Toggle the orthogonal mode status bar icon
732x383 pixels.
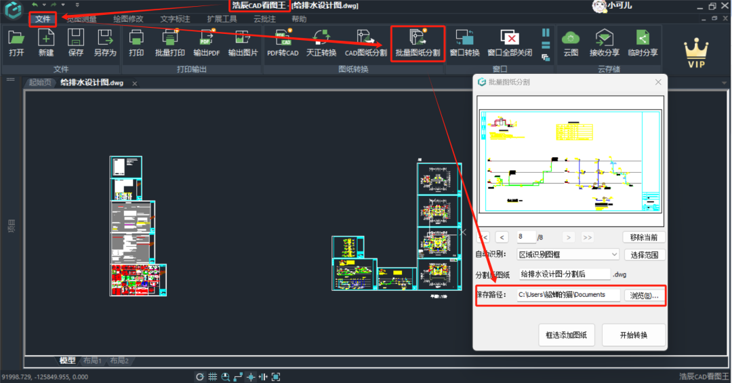tap(238, 377)
